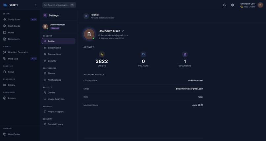The width and height of the screenshot is (266, 141).
Task: Open Mind Map node icon
Action: 5,59
